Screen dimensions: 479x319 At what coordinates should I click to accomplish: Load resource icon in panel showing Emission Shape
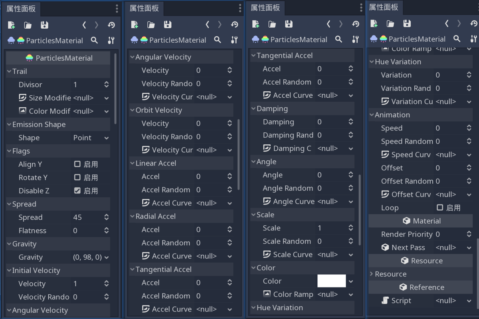point(28,25)
